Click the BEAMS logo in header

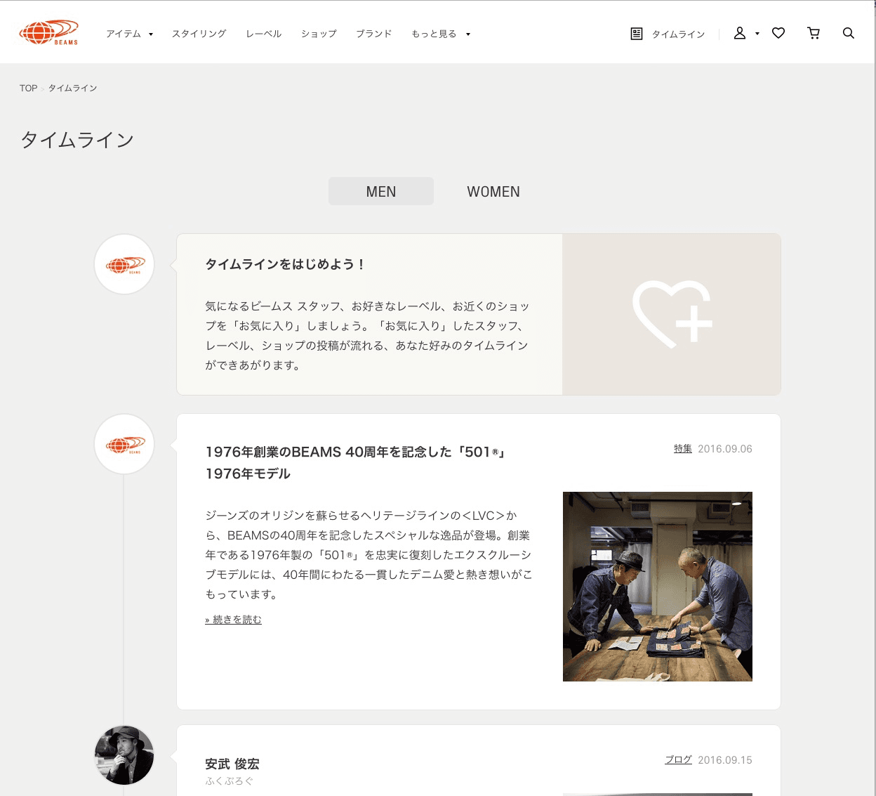pyautogui.click(x=48, y=32)
